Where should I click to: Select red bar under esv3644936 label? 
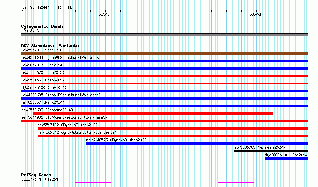pos(164,121)
